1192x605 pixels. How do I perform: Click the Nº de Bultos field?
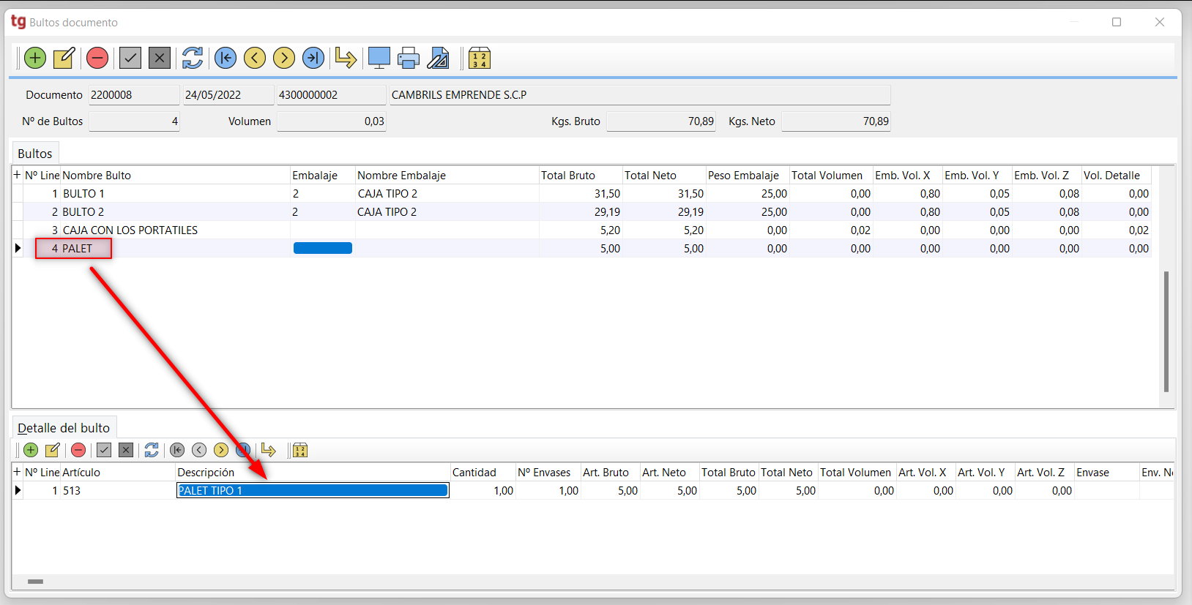[134, 121]
